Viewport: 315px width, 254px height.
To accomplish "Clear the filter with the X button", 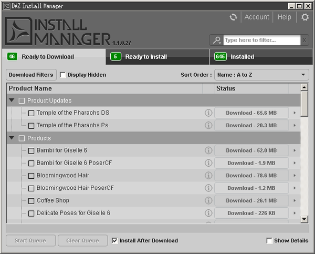I will [304, 40].
